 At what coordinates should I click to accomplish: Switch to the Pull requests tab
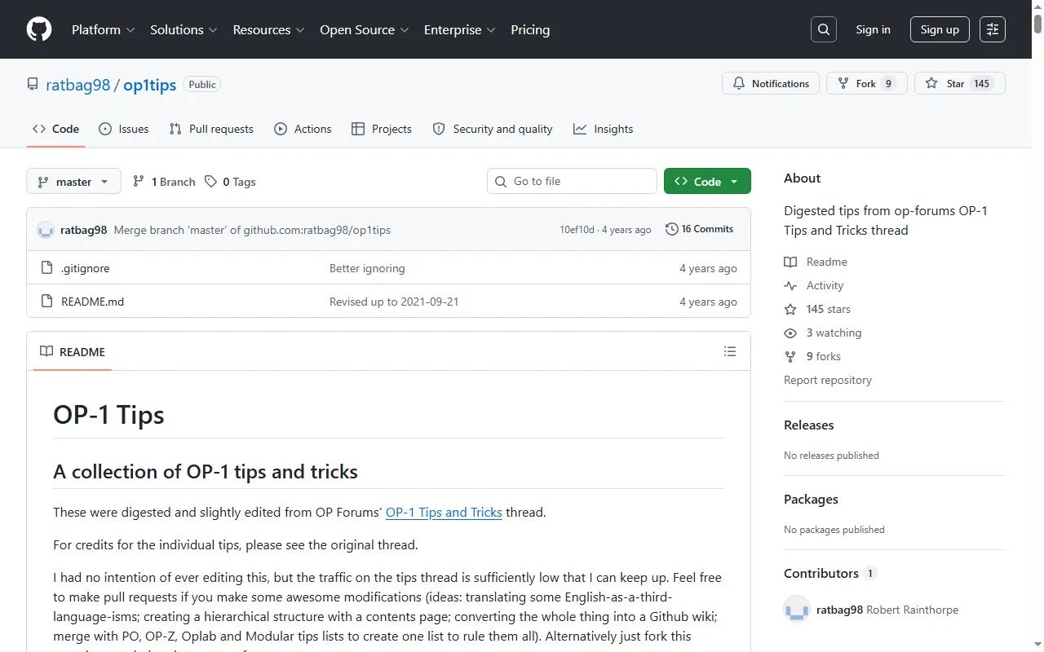pyautogui.click(x=211, y=129)
